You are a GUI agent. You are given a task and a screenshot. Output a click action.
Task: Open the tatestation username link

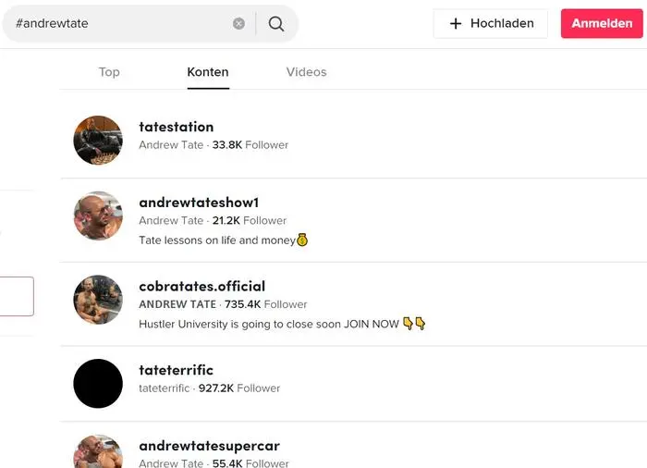(177, 127)
